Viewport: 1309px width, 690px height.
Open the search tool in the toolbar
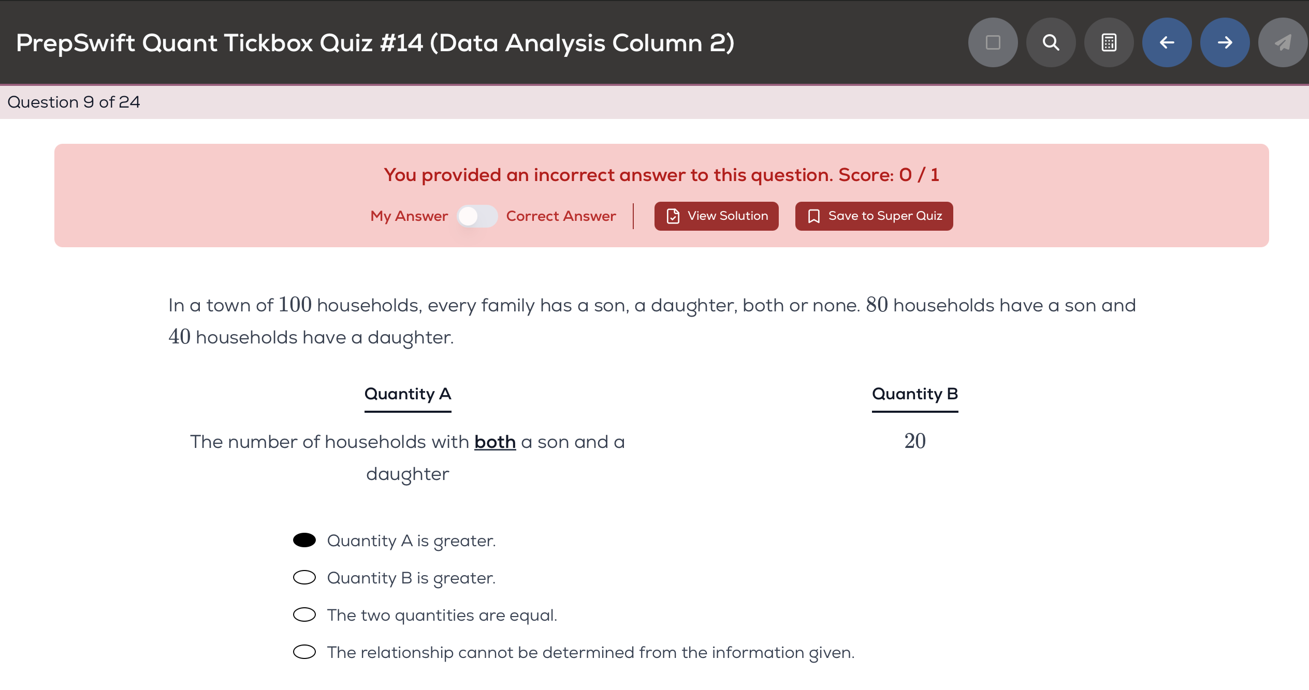point(1050,42)
